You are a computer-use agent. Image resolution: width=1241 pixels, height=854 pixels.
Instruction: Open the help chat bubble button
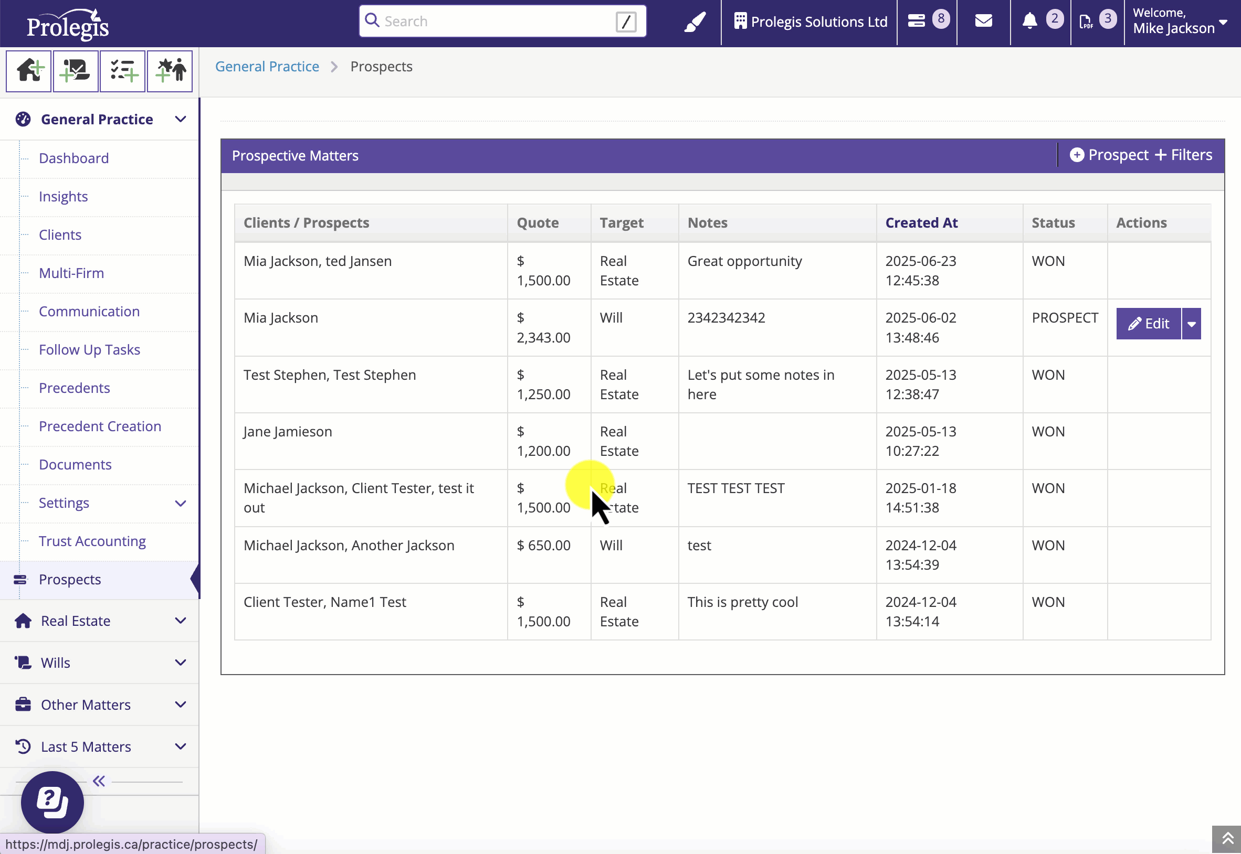(52, 802)
